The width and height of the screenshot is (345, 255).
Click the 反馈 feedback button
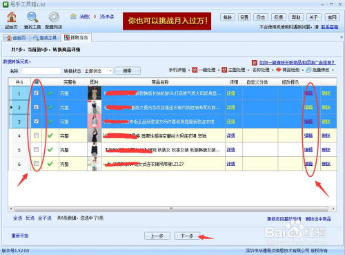(x=279, y=17)
